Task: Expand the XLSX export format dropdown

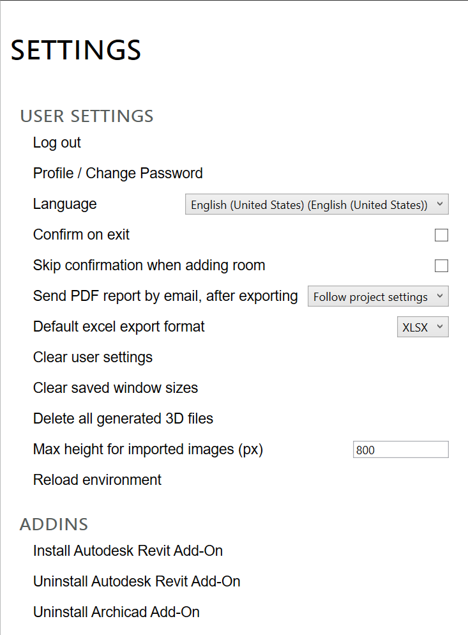Action: pyautogui.click(x=423, y=327)
